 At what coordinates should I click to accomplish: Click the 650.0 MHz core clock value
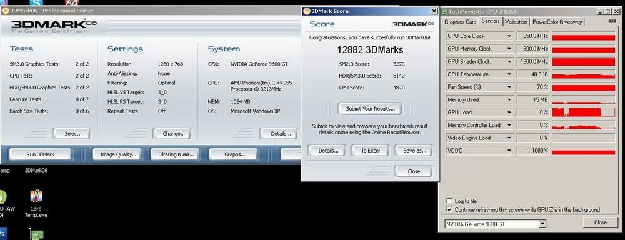(x=533, y=36)
